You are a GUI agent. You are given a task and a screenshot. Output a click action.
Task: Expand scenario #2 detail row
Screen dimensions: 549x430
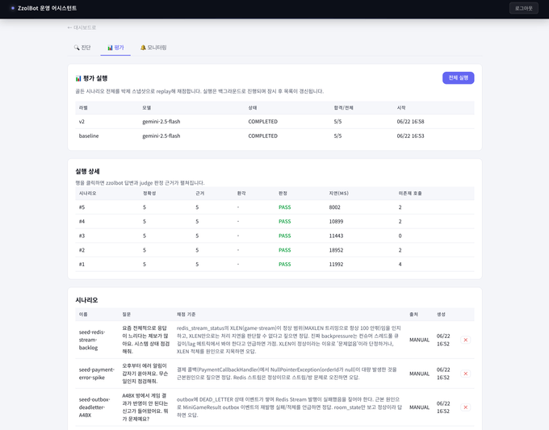(x=274, y=250)
